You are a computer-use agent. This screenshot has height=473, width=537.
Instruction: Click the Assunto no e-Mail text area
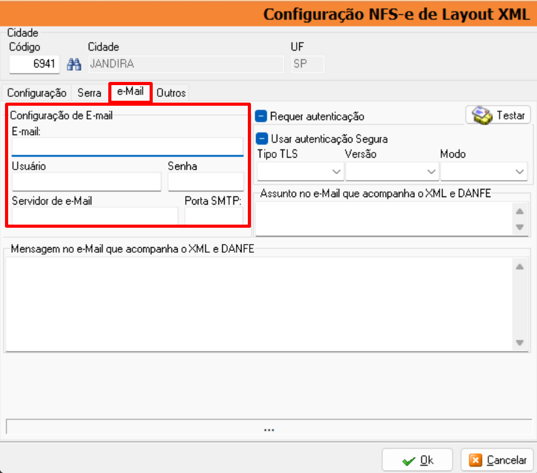pyautogui.click(x=384, y=218)
